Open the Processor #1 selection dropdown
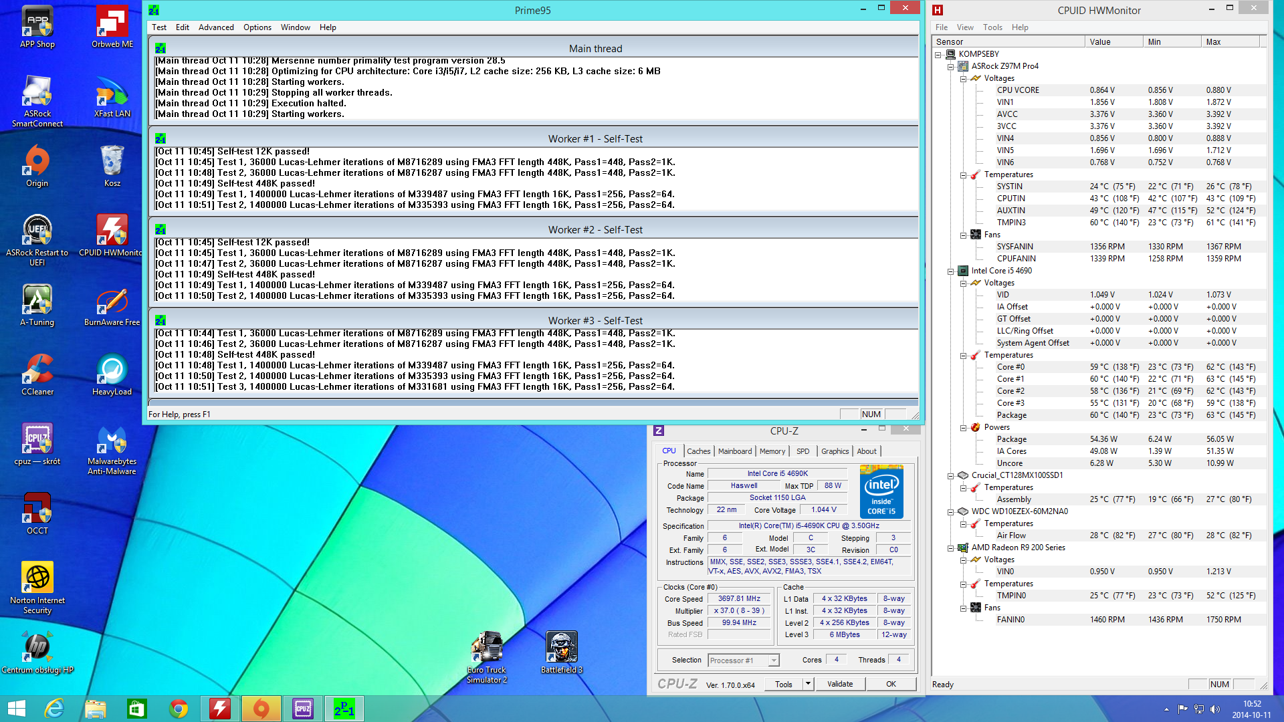This screenshot has width=1284, height=722. (x=774, y=660)
